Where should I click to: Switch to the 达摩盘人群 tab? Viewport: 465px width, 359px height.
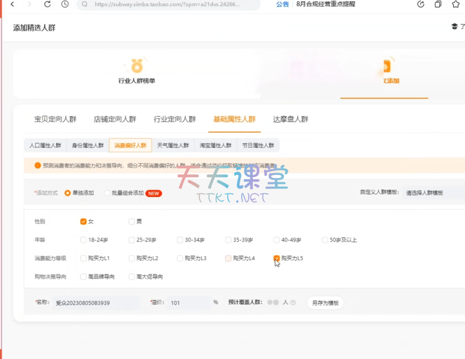tap(290, 119)
